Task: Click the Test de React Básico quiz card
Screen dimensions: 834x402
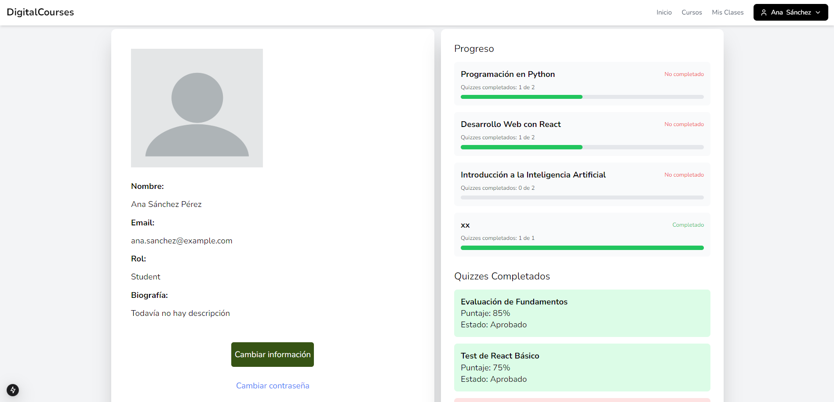Action: pos(582,367)
